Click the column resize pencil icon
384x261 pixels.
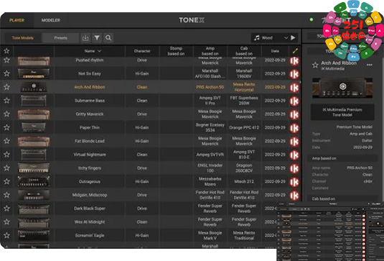[x=295, y=51]
